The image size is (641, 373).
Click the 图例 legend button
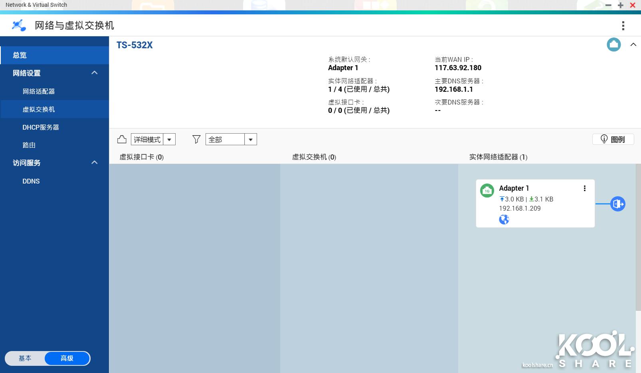[613, 139]
